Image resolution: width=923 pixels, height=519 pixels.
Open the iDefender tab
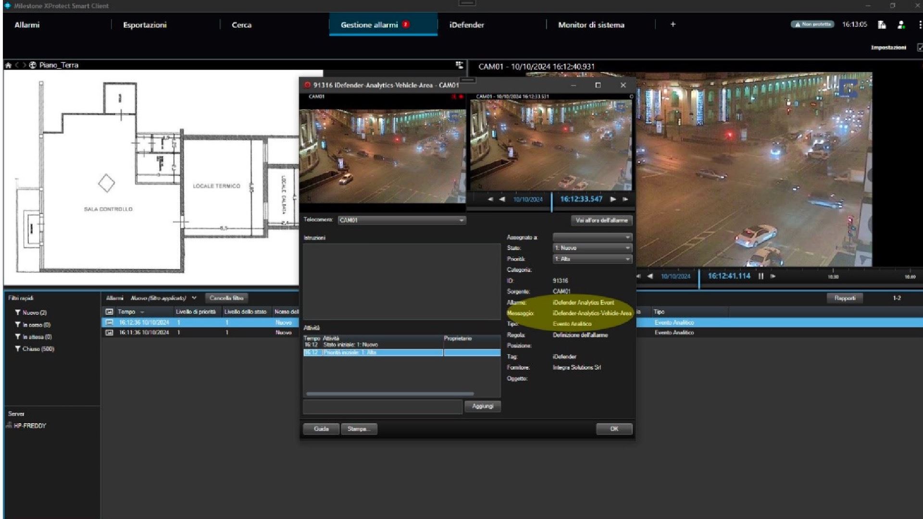466,25
